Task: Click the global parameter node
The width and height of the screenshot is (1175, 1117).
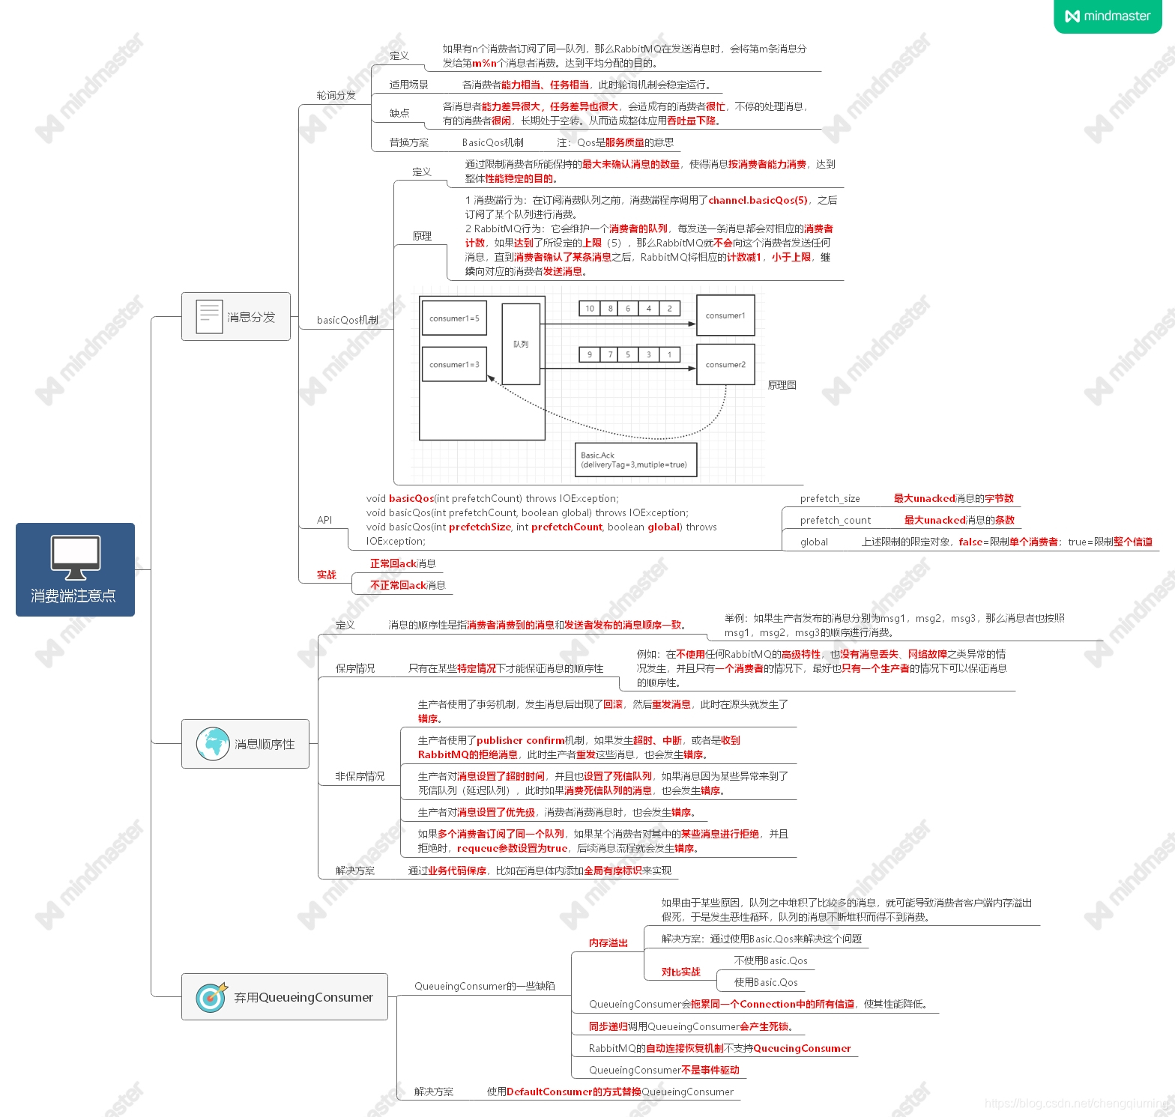Action: 814,542
